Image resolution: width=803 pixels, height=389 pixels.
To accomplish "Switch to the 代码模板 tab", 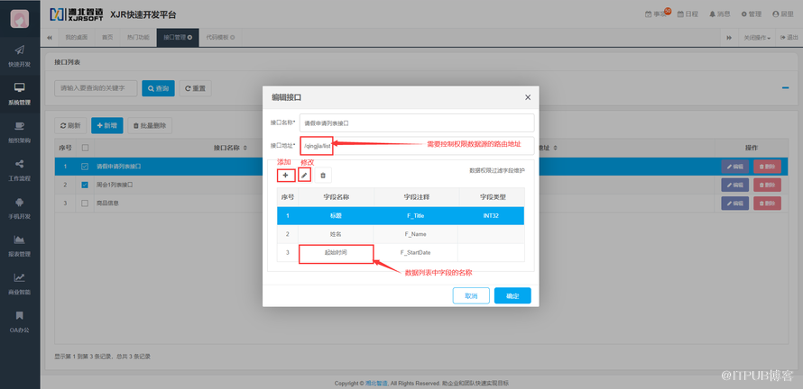I will pos(220,38).
